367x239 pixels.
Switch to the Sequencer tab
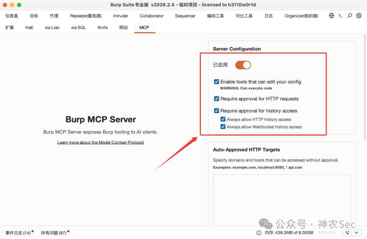coord(185,16)
